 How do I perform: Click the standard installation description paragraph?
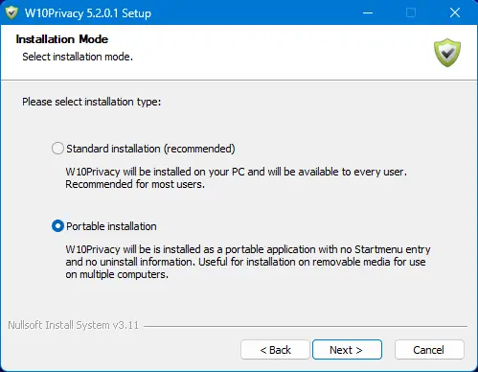point(237,178)
